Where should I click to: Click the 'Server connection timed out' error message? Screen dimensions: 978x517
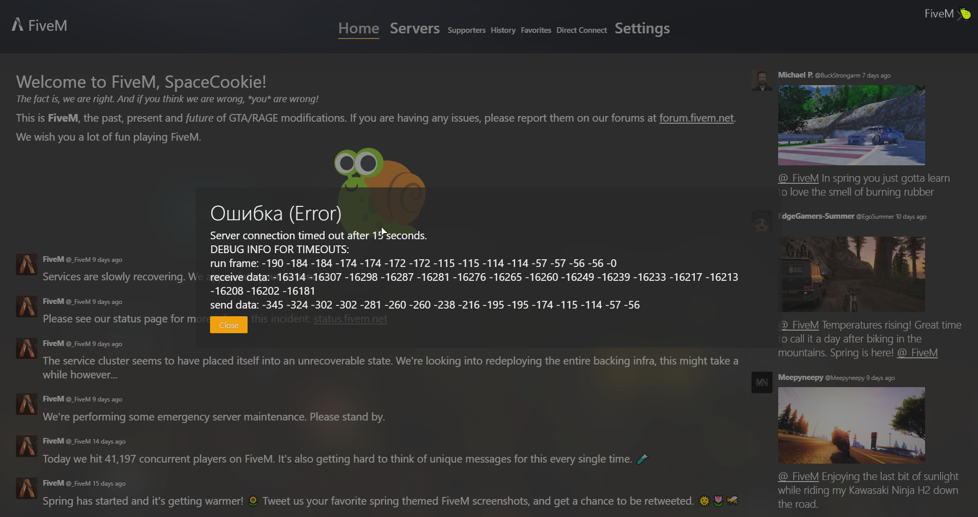click(x=318, y=236)
